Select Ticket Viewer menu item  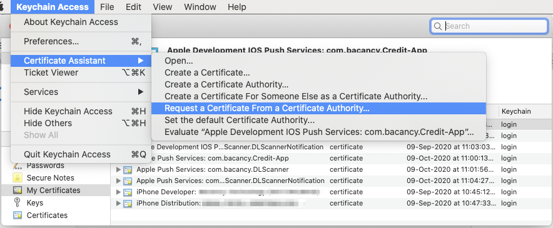[x=81, y=72]
